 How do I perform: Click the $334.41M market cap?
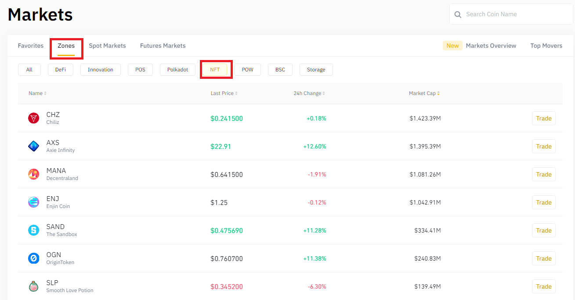tap(427, 231)
